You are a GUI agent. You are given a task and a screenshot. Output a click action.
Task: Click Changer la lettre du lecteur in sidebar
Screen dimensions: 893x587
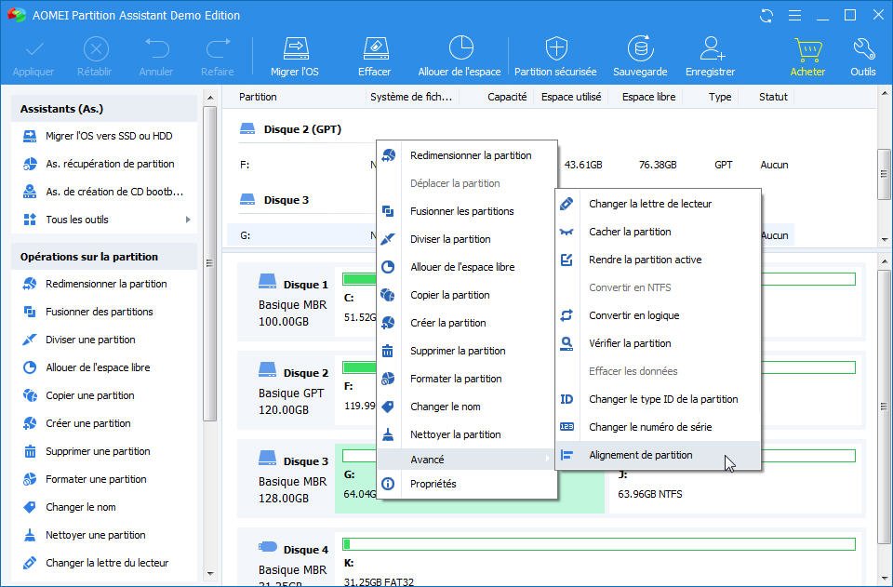(x=104, y=563)
